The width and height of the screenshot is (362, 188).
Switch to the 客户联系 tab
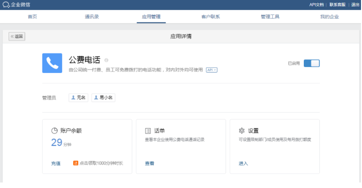(211, 16)
